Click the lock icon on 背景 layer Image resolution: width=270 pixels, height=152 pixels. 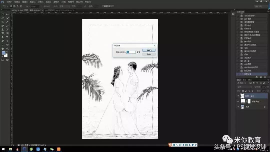click(x=264, y=107)
